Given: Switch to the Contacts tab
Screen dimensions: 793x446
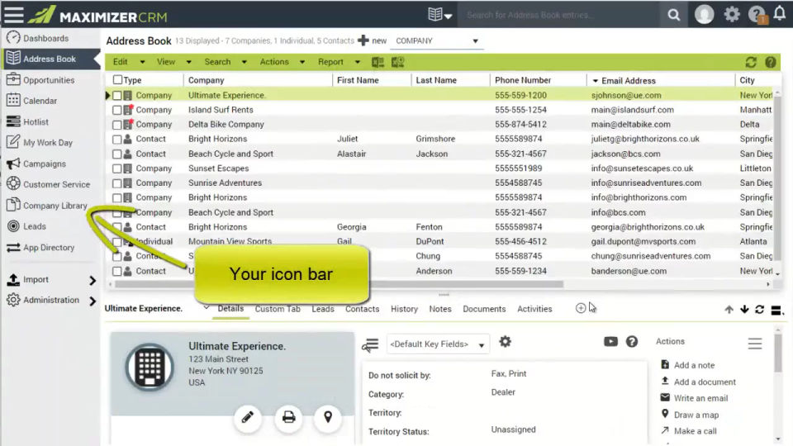Looking at the screenshot, I should pyautogui.click(x=362, y=309).
